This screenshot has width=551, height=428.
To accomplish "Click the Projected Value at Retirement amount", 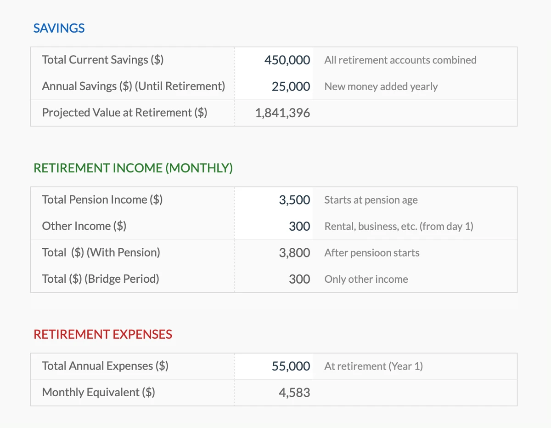I will [x=282, y=113].
